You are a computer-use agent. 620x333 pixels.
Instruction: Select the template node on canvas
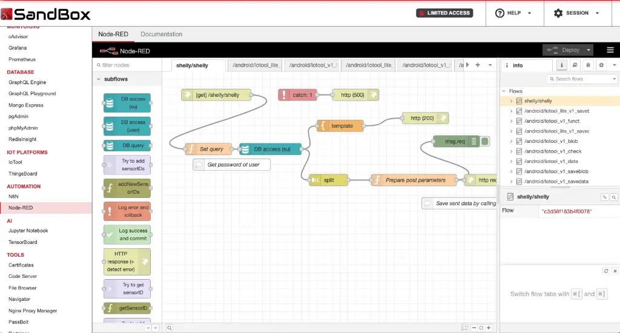click(340, 126)
